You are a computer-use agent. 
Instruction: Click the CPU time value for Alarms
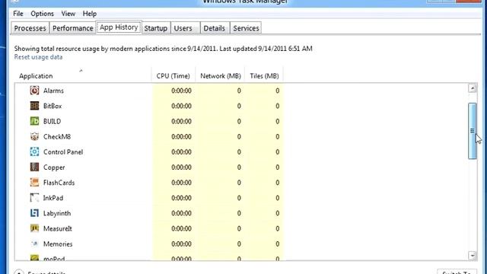tap(181, 91)
